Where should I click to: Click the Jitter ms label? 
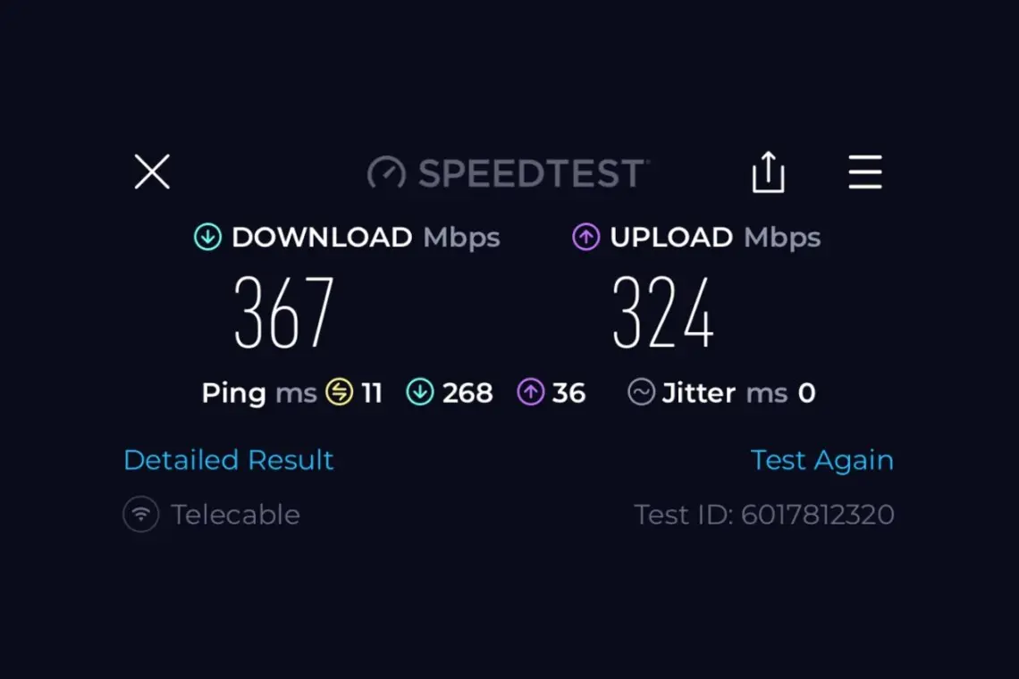(x=725, y=393)
